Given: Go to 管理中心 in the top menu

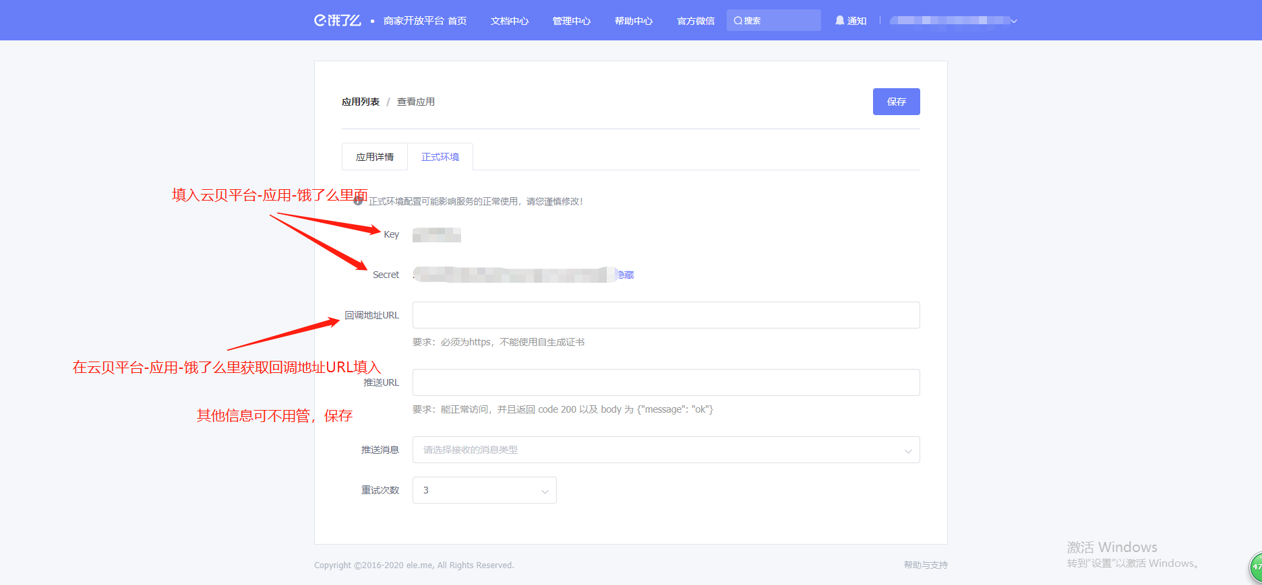Looking at the screenshot, I should pos(572,21).
